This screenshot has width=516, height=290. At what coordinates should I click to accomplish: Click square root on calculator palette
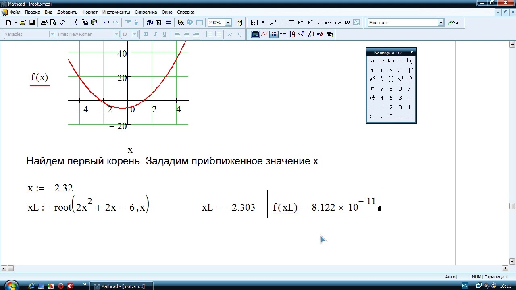click(400, 70)
